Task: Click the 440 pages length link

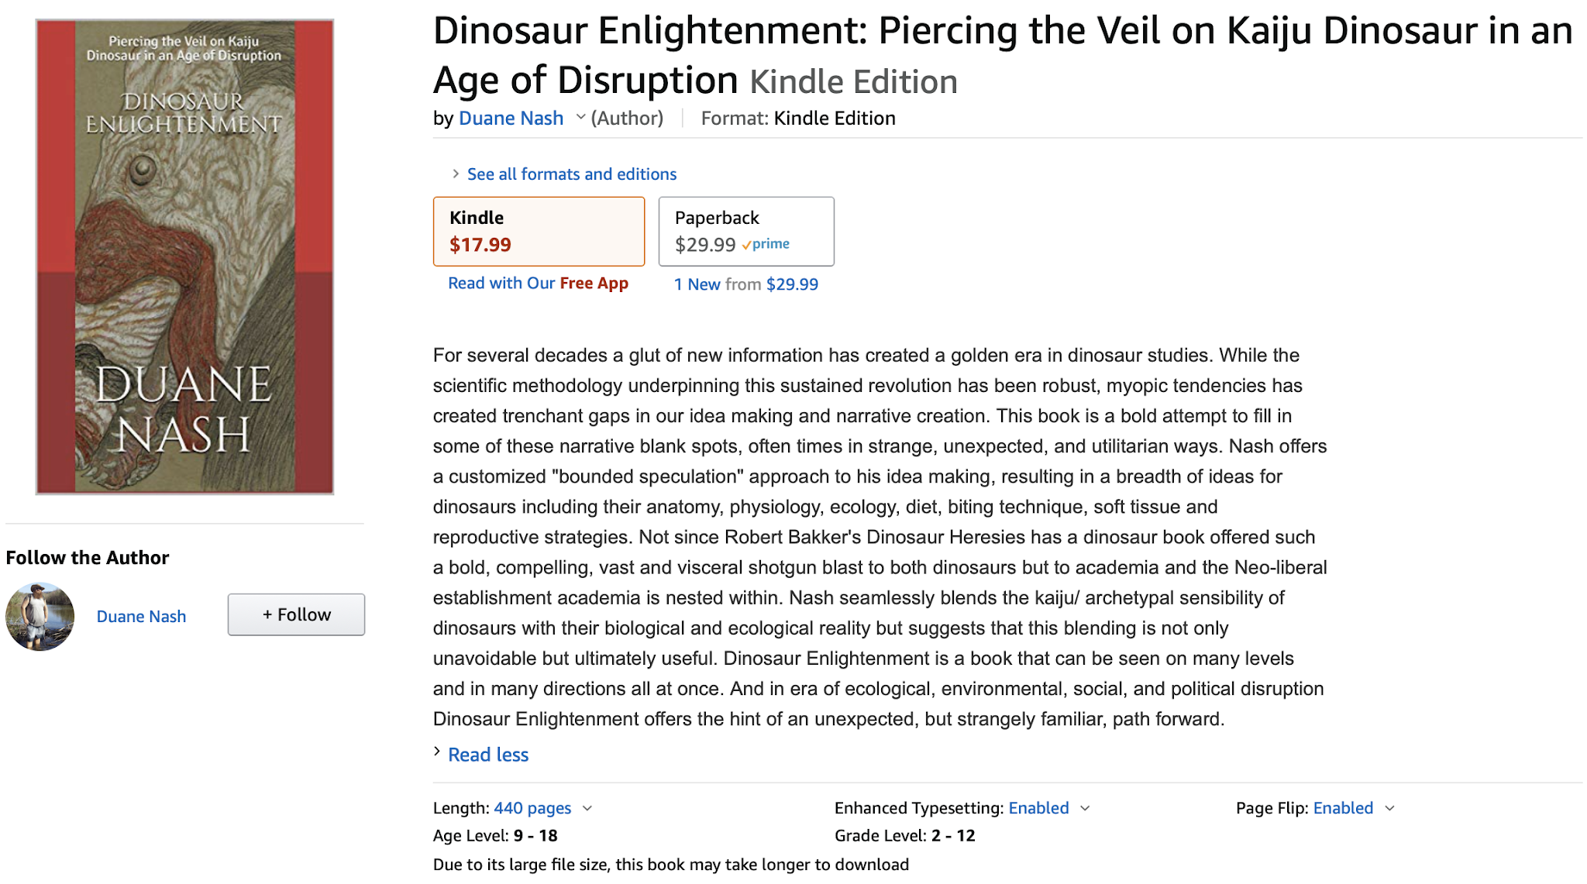Action: click(x=532, y=808)
